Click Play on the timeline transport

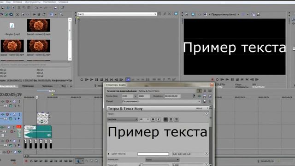point(41,161)
